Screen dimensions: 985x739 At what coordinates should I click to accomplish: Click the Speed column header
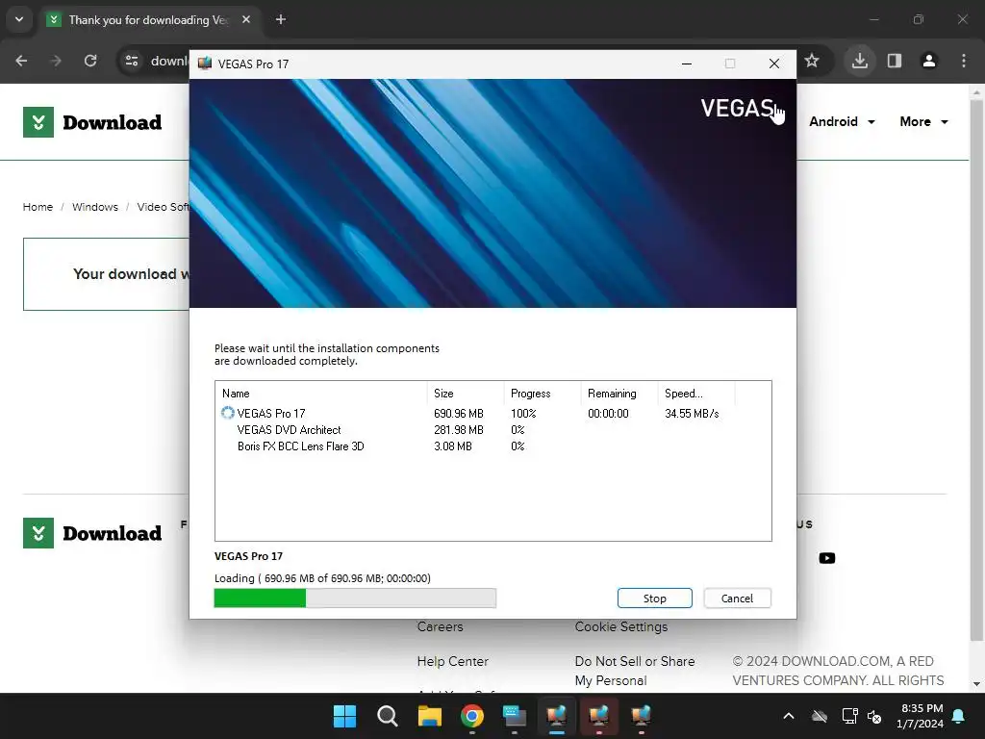pos(696,394)
